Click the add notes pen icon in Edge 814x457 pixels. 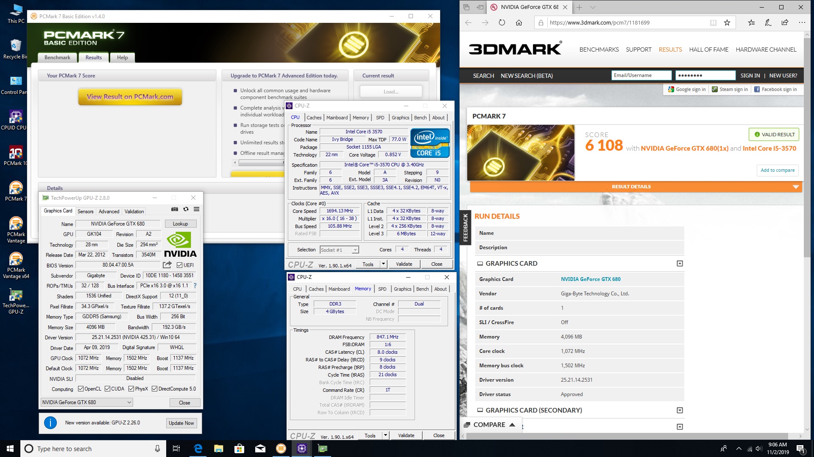pyautogui.click(x=768, y=23)
